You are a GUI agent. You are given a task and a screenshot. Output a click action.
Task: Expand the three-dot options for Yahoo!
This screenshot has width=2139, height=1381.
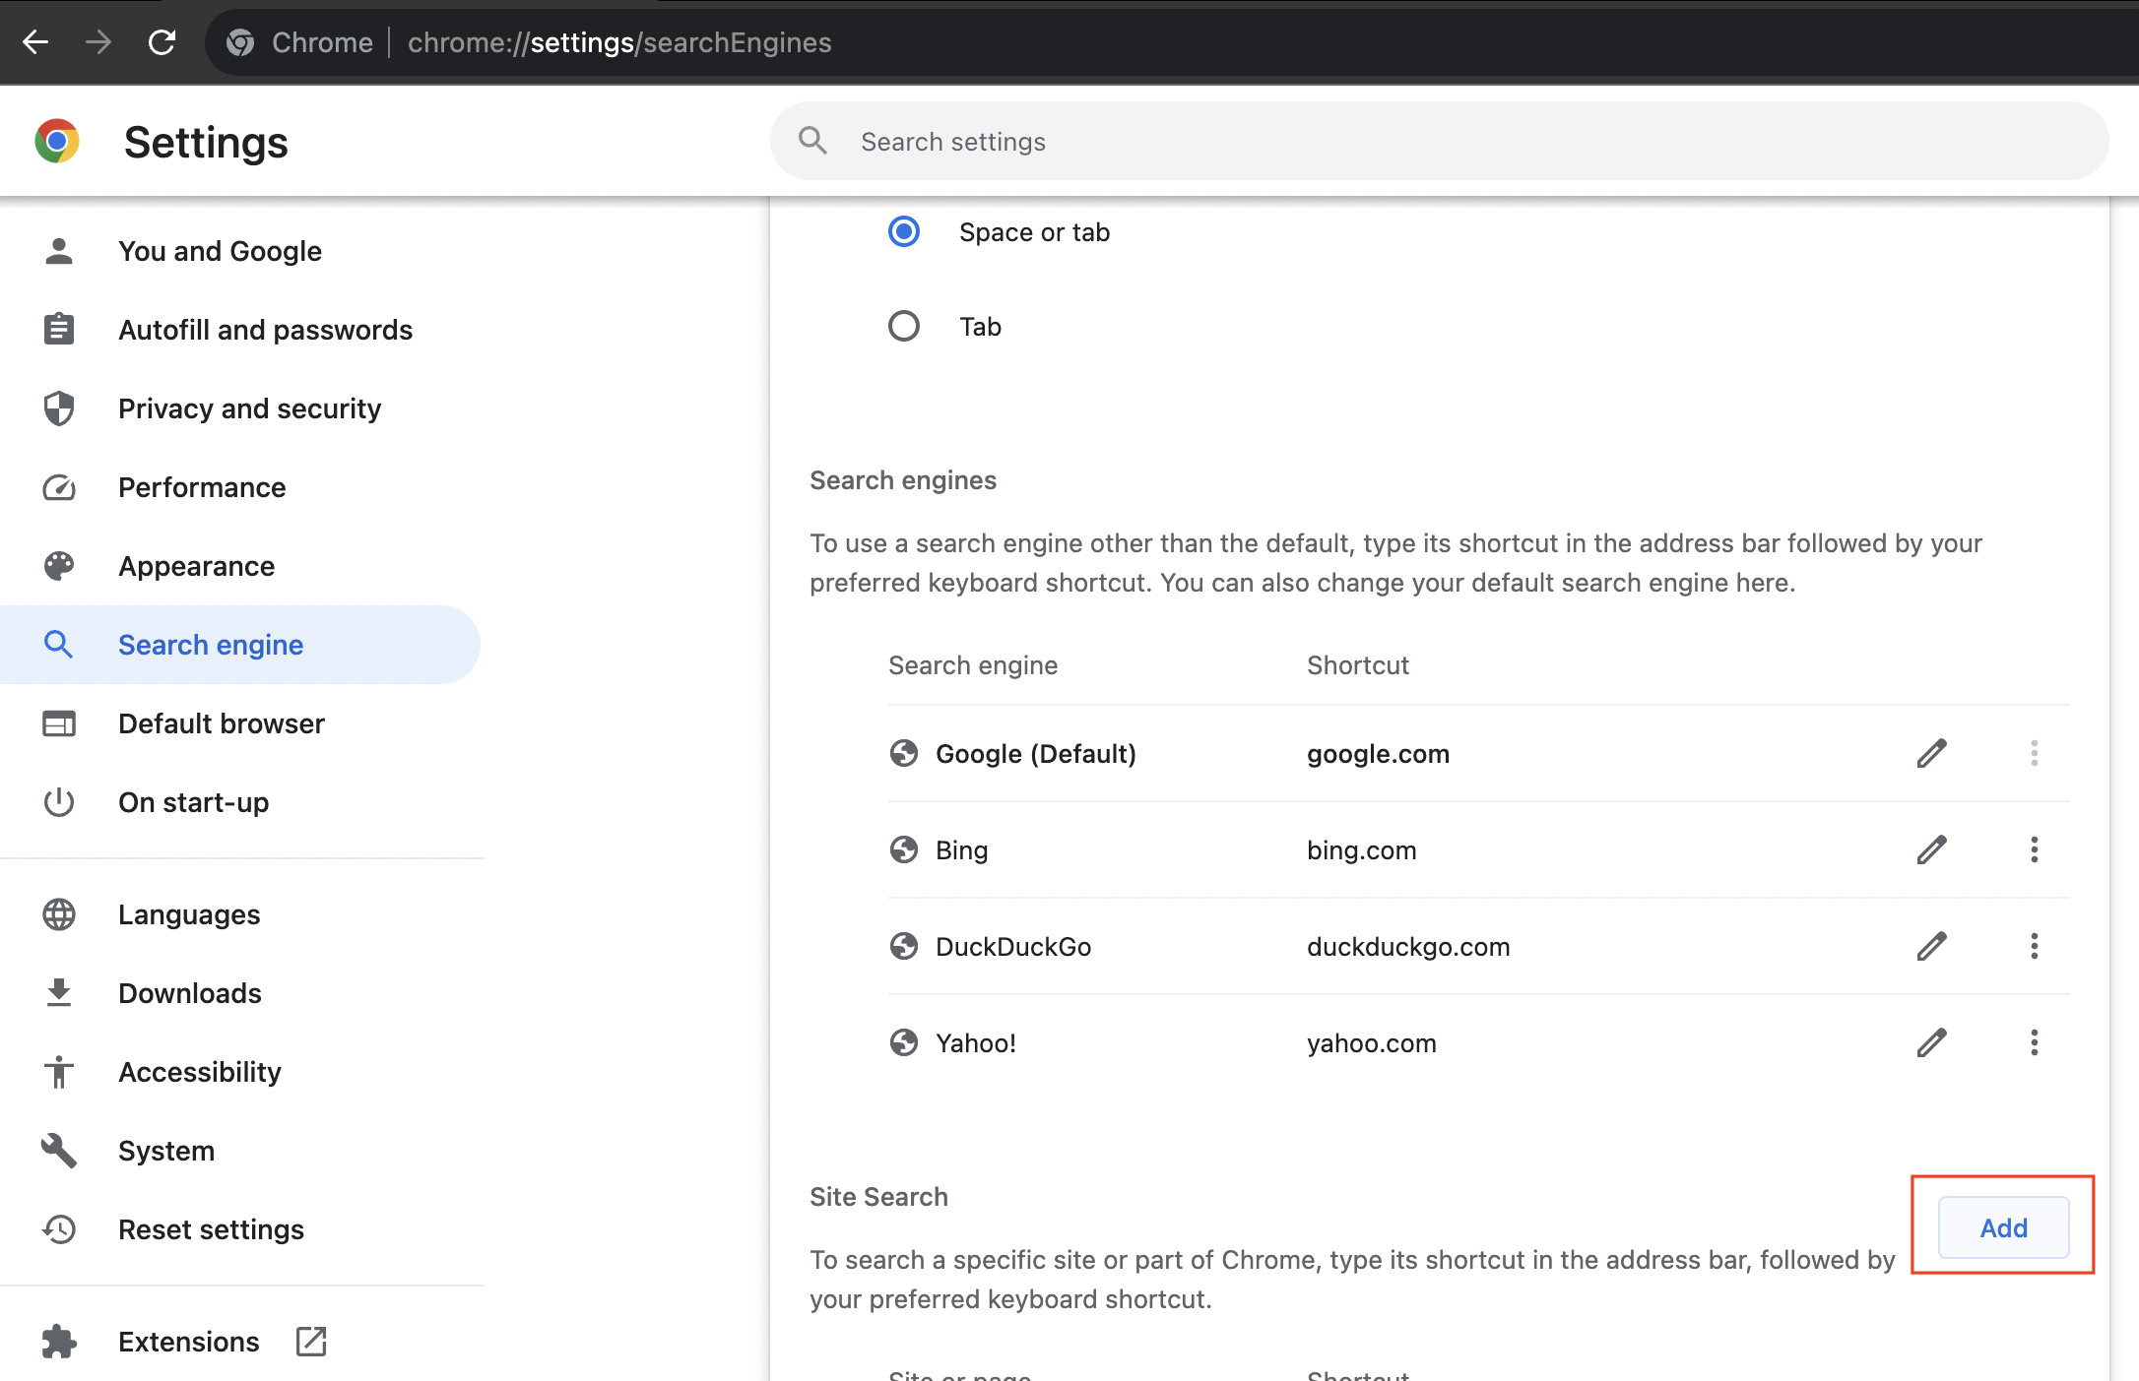2034,1042
